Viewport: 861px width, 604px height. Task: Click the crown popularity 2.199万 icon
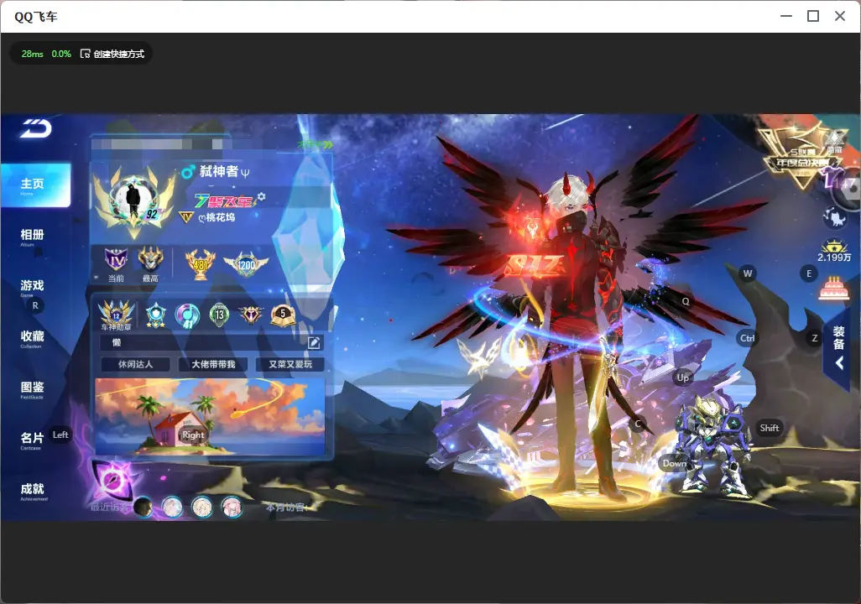click(x=834, y=252)
